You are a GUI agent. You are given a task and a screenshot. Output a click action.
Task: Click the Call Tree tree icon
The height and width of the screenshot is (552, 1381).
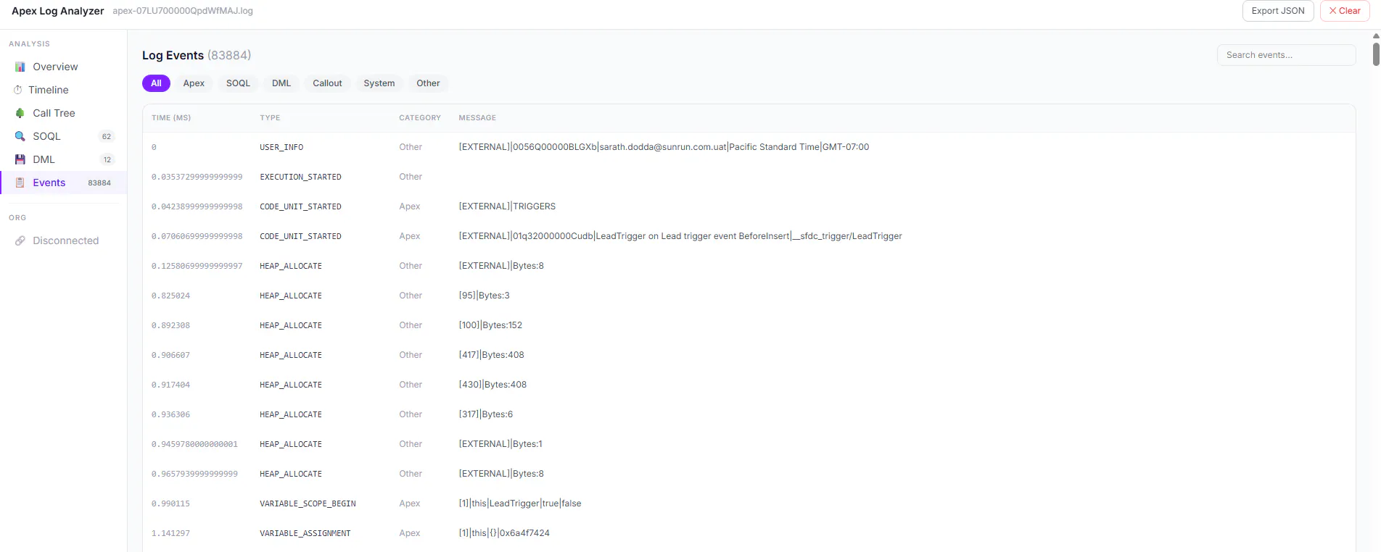tap(20, 113)
